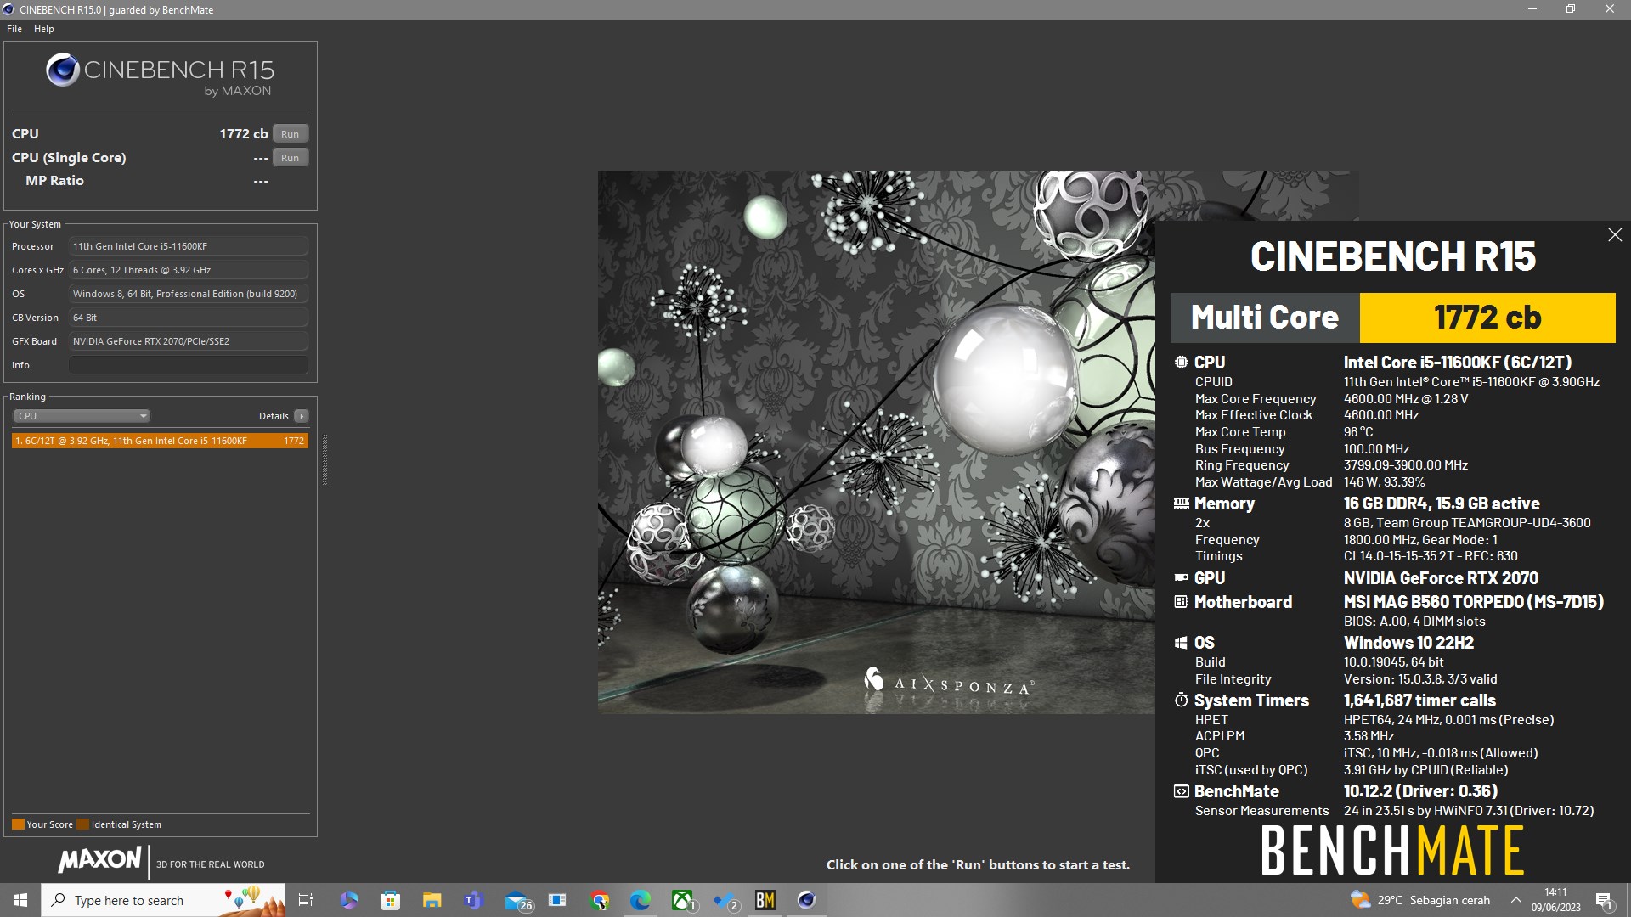Click the MAXON logo at bottom left
This screenshot has height=917, width=1631.
[x=99, y=860]
